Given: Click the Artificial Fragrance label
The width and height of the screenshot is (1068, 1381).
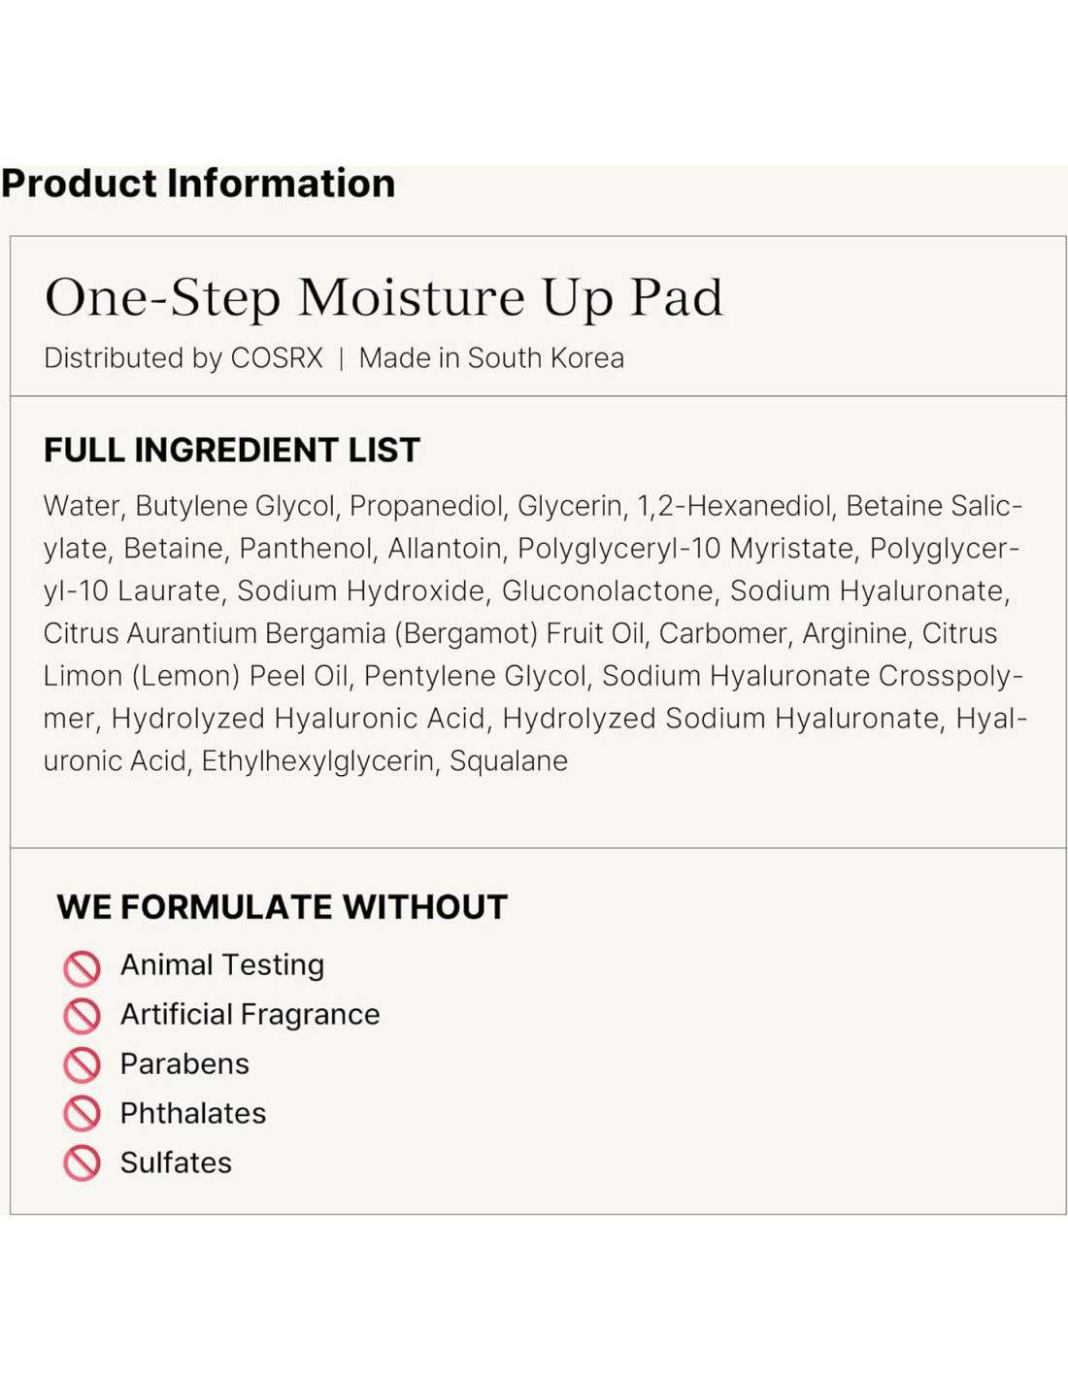Looking at the screenshot, I should 250,1015.
